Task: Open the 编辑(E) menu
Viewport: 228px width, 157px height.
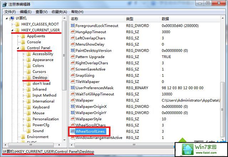Action: coord(26,12)
